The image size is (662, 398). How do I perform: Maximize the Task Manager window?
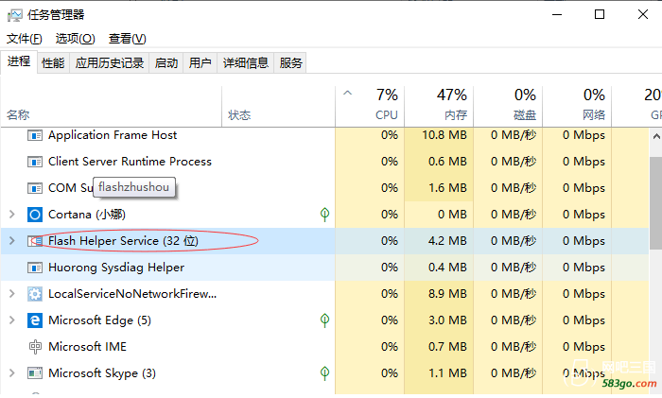coord(600,14)
